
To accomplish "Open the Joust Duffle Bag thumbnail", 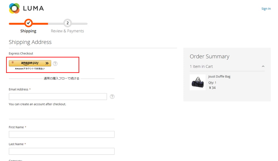I will tap(197, 83).
